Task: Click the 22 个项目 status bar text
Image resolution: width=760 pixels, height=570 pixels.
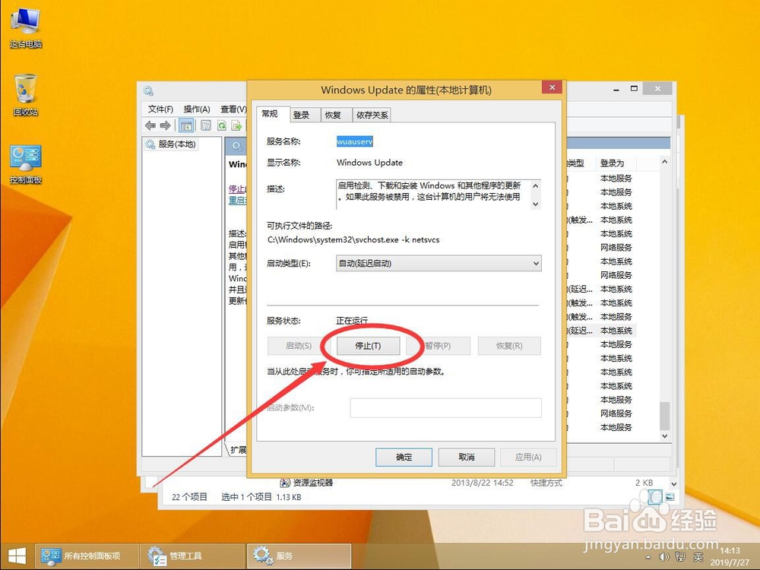Action: click(189, 497)
